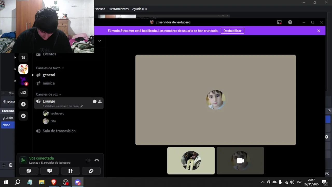Open the Lounge voice channel
The height and width of the screenshot is (187, 332).
pos(49,101)
